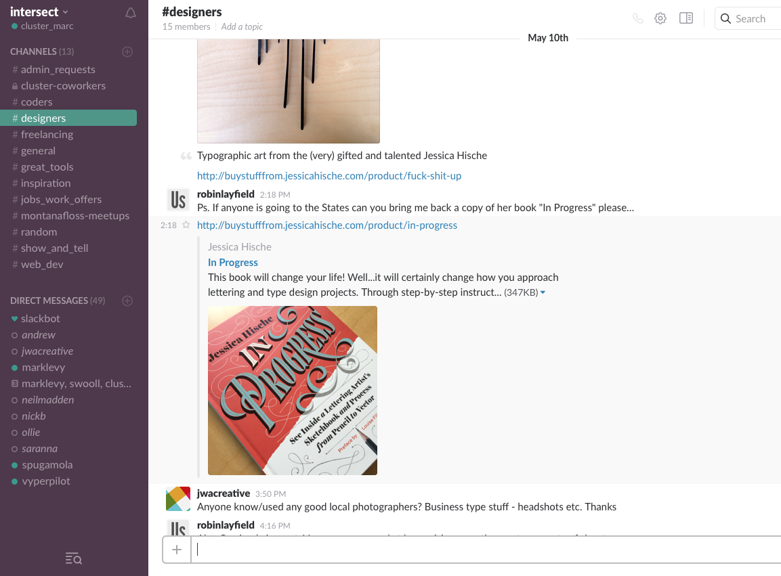Open notification bell preferences
Viewport: 781px width, 576px height.
(x=131, y=13)
